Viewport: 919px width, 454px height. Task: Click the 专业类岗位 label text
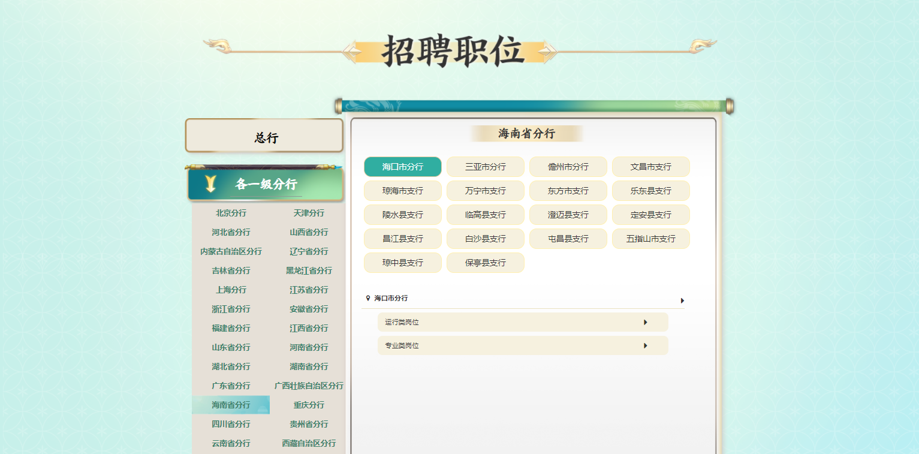[x=402, y=345]
